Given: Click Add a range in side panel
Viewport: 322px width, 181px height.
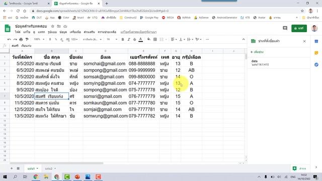Looking at the screenshot, I should (257, 52).
